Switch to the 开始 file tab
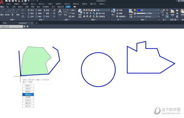Image resolution: width=184 pixels, height=118 pixels. [x=5, y=23]
